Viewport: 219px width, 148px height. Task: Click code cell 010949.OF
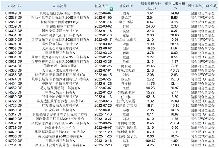(14, 13)
